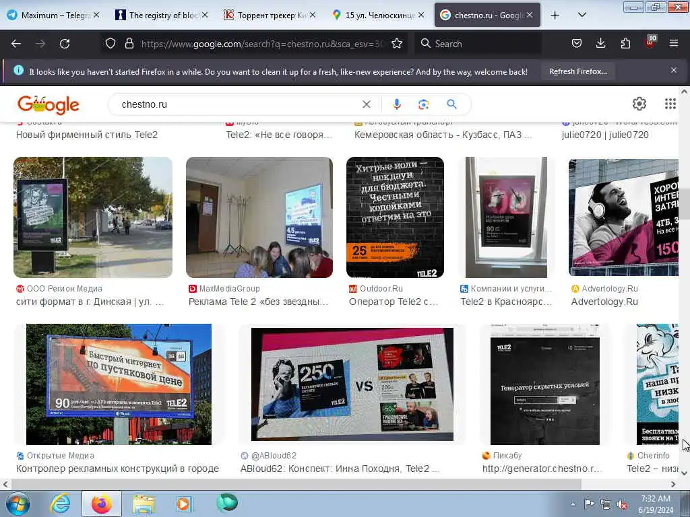Open Firefox application hamburger menu
The width and height of the screenshot is (690, 517).
(674, 43)
